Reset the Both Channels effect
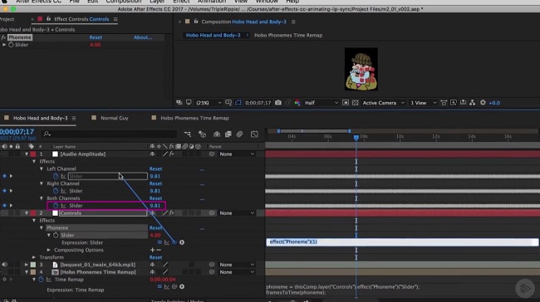The width and height of the screenshot is (540, 302). pos(155,198)
